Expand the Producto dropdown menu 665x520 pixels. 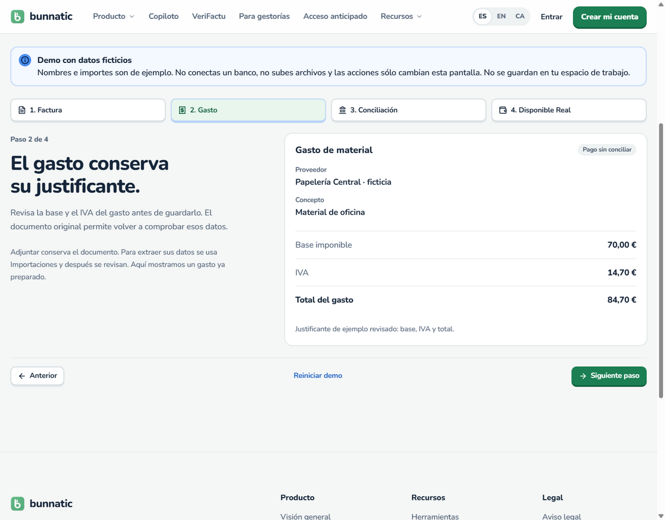pyautogui.click(x=114, y=17)
